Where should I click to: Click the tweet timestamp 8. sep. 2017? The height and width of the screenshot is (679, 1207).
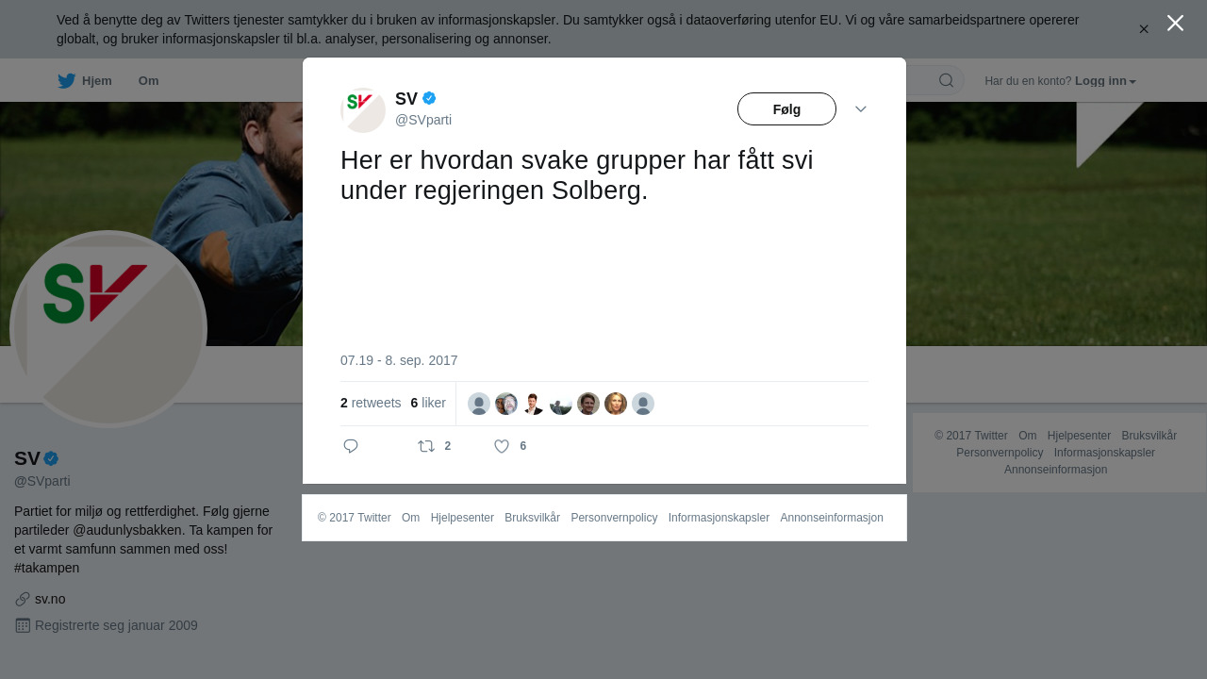tap(399, 360)
